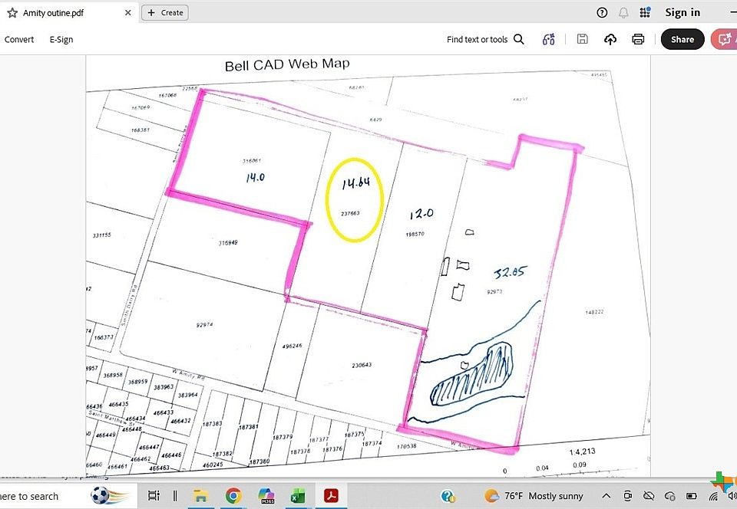Click handwritten acreage 14.0
This screenshot has width=737, height=509.
pyautogui.click(x=255, y=177)
